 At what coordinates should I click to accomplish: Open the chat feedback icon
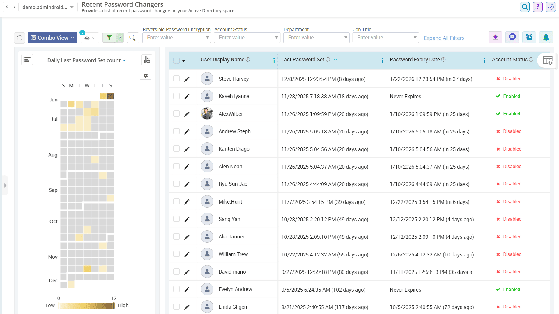[x=512, y=38]
